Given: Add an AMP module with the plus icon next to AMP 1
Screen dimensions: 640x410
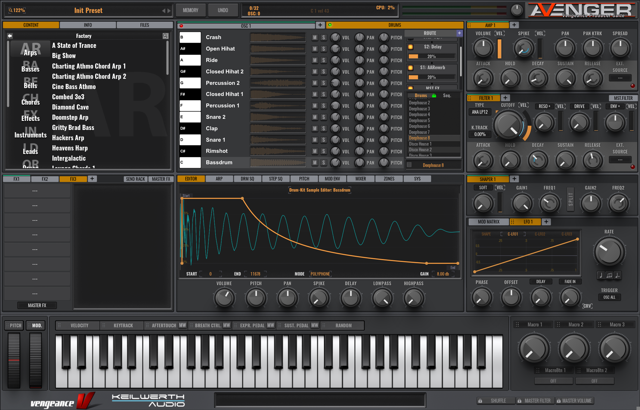Looking at the screenshot, I should point(514,25).
